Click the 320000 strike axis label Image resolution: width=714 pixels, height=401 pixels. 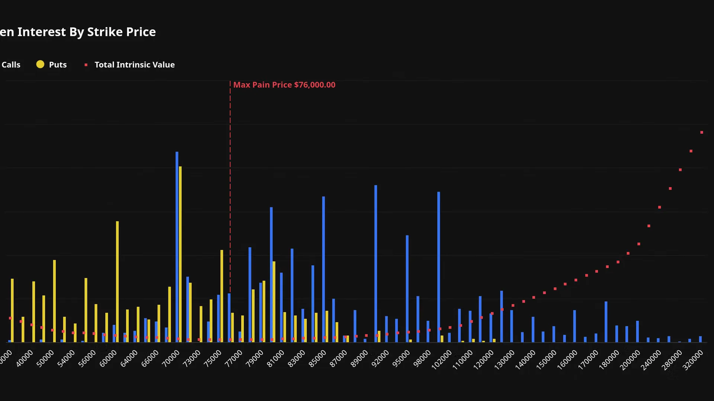(694, 360)
